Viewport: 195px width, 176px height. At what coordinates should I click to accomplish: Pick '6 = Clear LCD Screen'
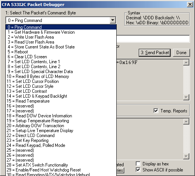click(61, 57)
